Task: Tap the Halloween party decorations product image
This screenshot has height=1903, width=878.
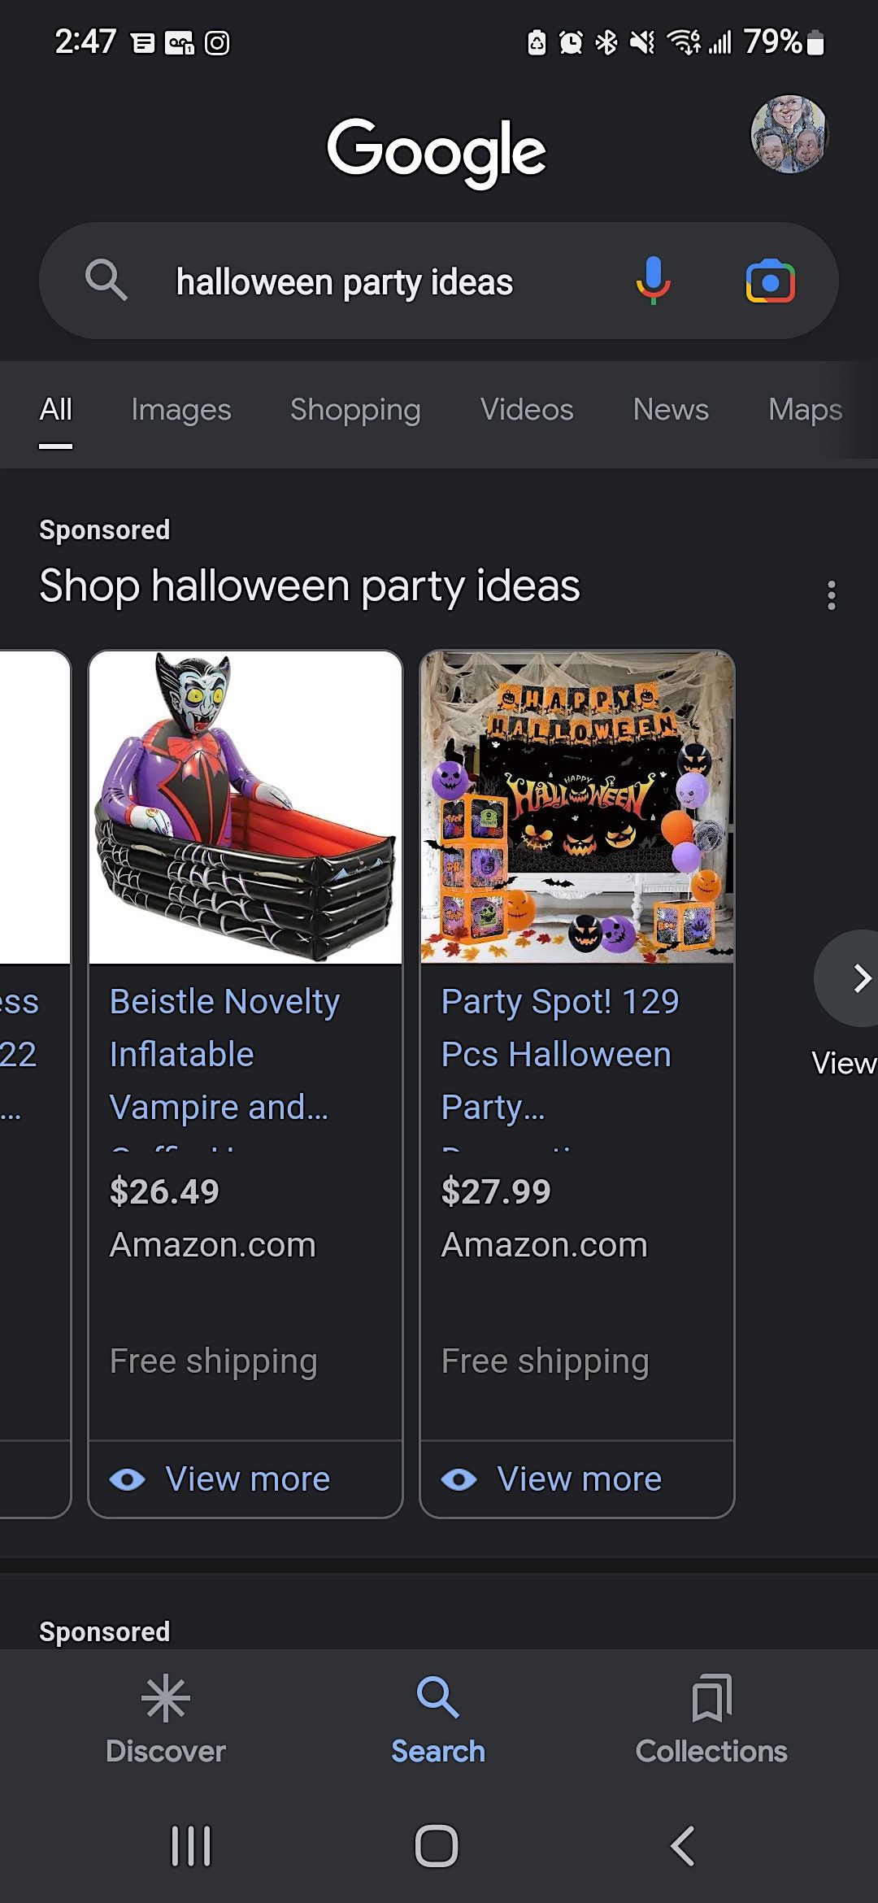Action: 577,807
